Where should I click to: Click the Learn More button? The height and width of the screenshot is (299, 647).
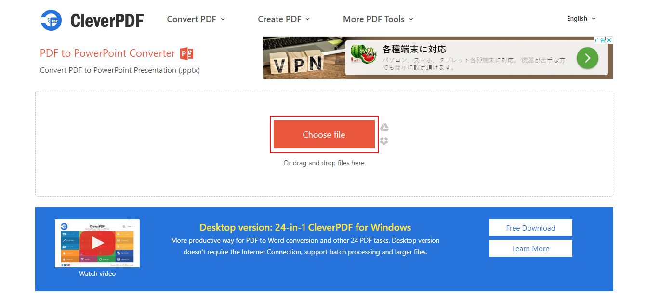531,248
